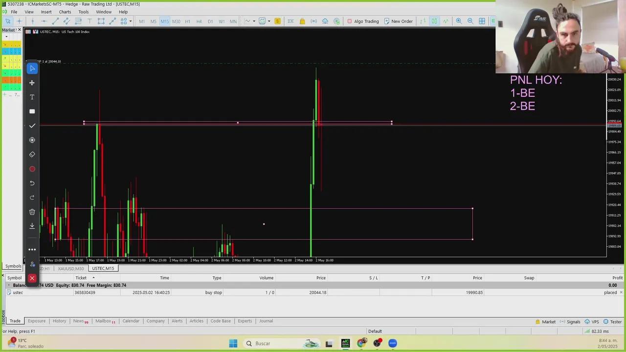Image resolution: width=626 pixels, height=352 pixels.
Task: Click the Windows Start button
Action: pyautogui.click(x=233, y=343)
